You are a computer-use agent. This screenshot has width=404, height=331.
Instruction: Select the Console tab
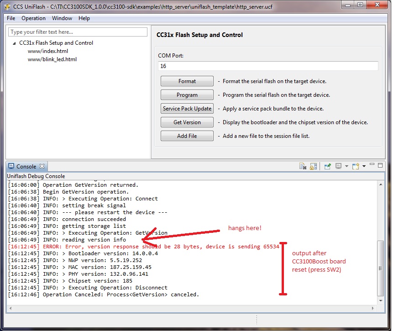point(26,166)
